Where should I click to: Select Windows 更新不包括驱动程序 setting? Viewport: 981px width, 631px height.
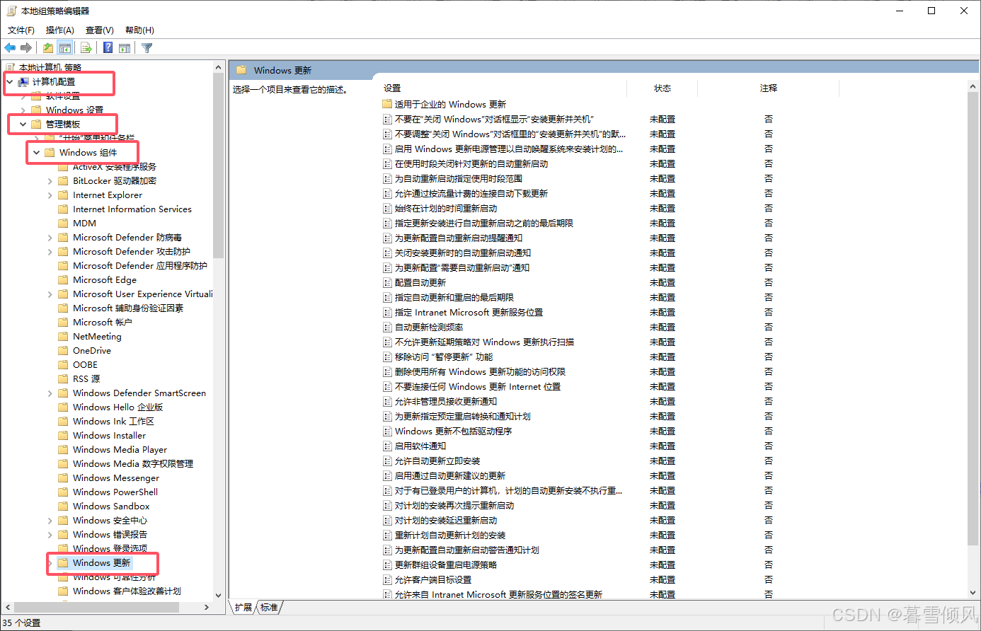[453, 432]
